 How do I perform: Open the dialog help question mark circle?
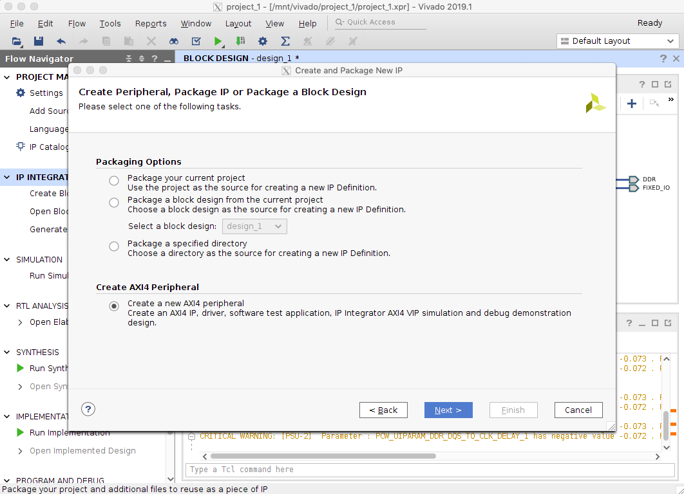click(x=88, y=409)
